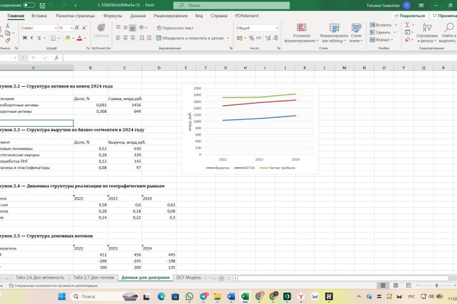Click the Save disk icon
Screen dimensions: 457x304
(x=43, y=5)
